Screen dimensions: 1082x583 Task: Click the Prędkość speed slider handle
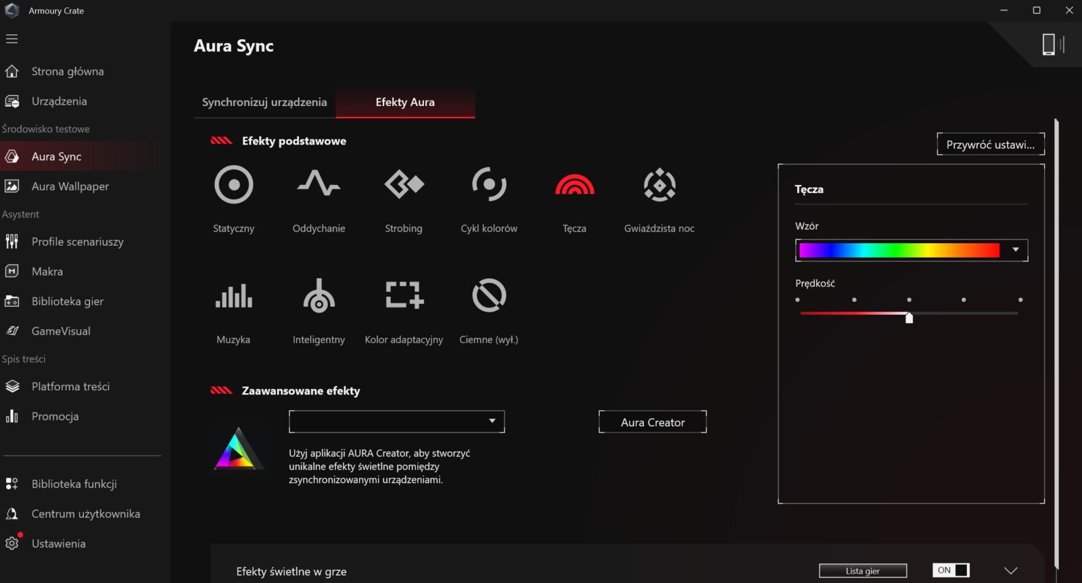point(909,318)
